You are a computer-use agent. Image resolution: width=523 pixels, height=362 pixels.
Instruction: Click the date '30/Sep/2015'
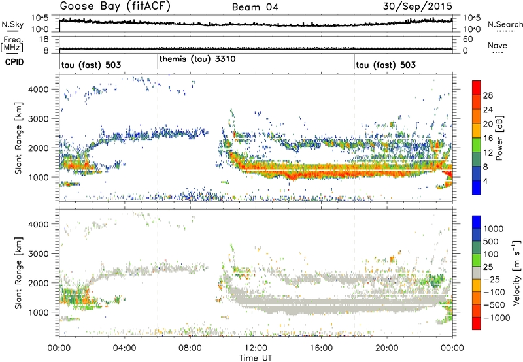tap(417, 7)
